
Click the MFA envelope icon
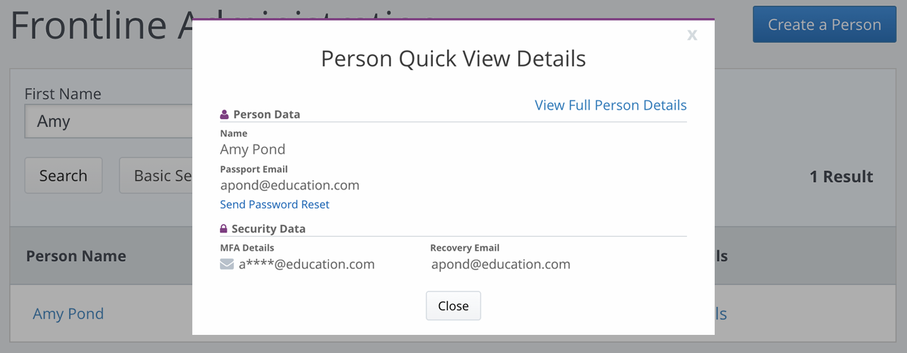pos(227,264)
